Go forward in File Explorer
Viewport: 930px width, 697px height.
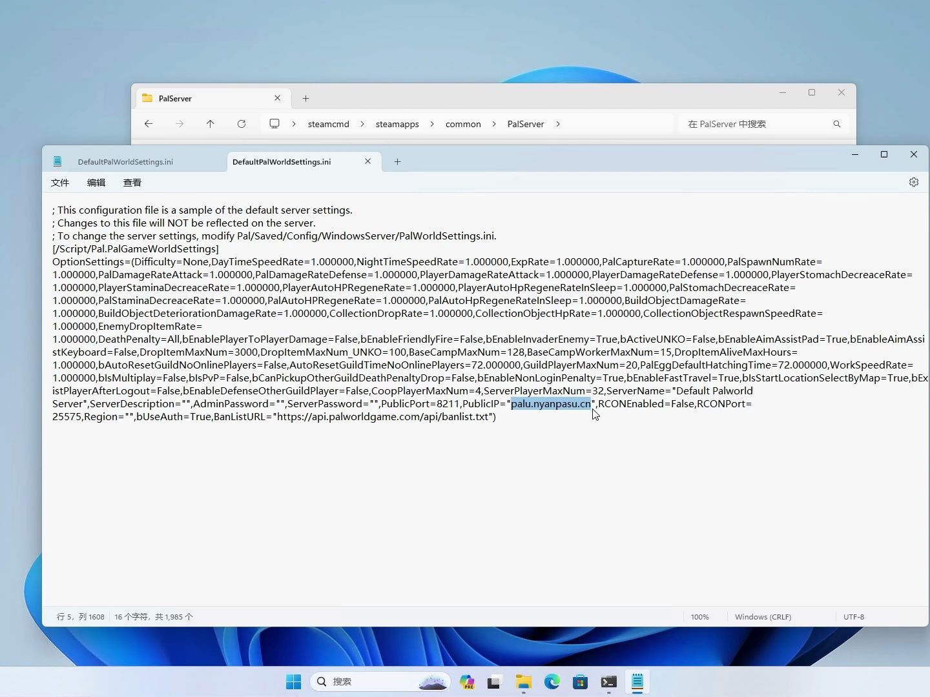[180, 124]
